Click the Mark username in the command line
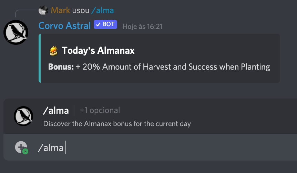Image resolution: width=297 pixels, height=173 pixels. pos(61,10)
